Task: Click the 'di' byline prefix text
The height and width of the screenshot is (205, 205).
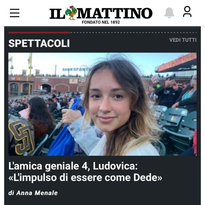Action: click(11, 193)
